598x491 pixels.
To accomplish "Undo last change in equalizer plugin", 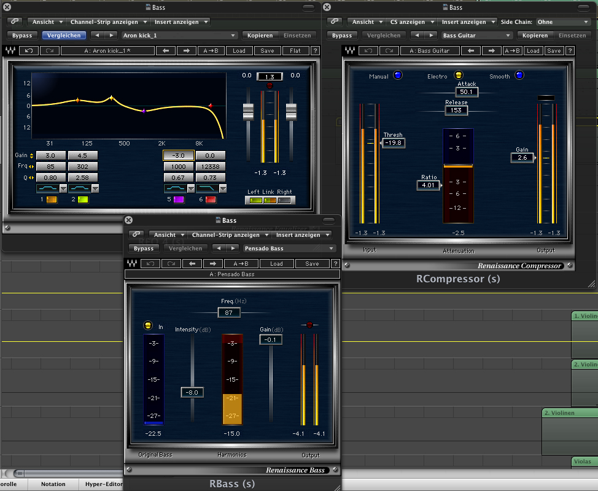I will [29, 50].
